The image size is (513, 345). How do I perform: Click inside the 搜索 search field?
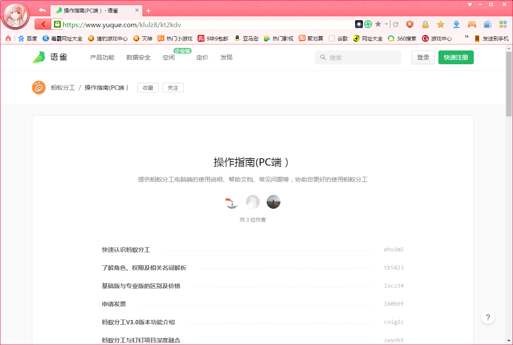pos(358,57)
